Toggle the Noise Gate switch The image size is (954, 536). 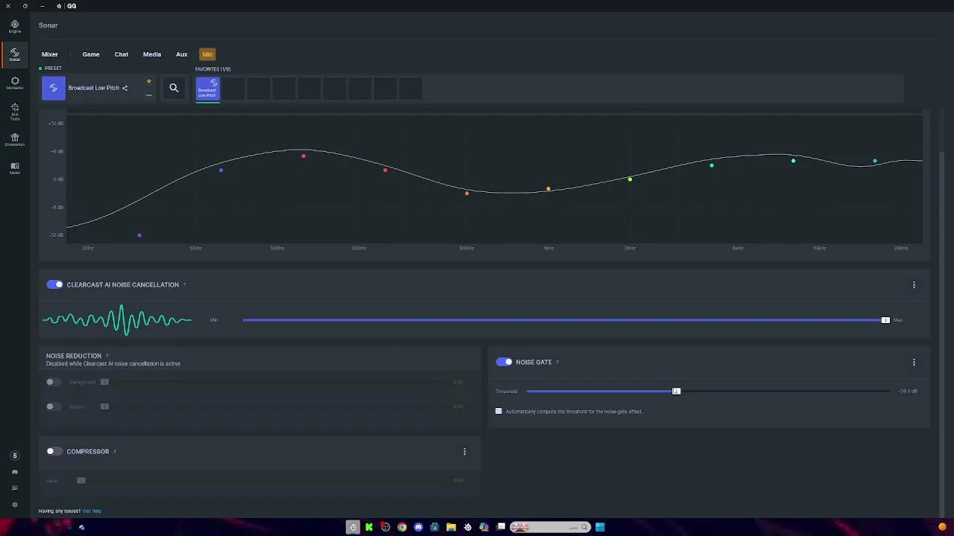tap(504, 362)
